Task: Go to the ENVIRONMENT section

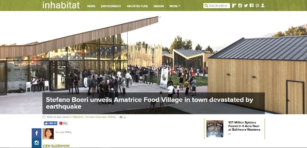Action: coord(111,6)
